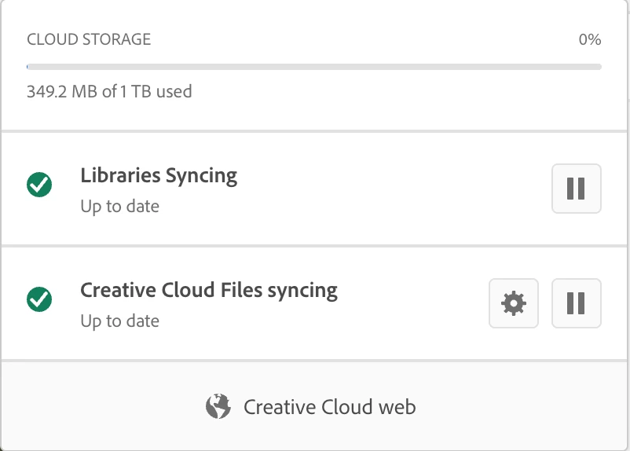
Task: Click Up to date status under Creative Cloud Files
Action: pos(119,321)
